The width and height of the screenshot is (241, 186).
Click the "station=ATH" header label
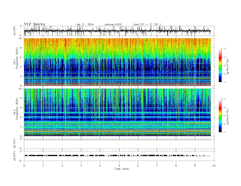pos(113,24)
